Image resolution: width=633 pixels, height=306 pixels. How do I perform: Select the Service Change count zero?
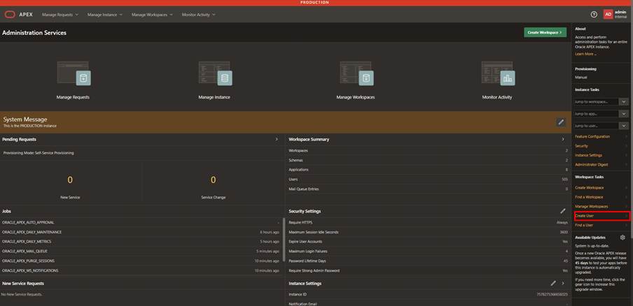(x=213, y=180)
